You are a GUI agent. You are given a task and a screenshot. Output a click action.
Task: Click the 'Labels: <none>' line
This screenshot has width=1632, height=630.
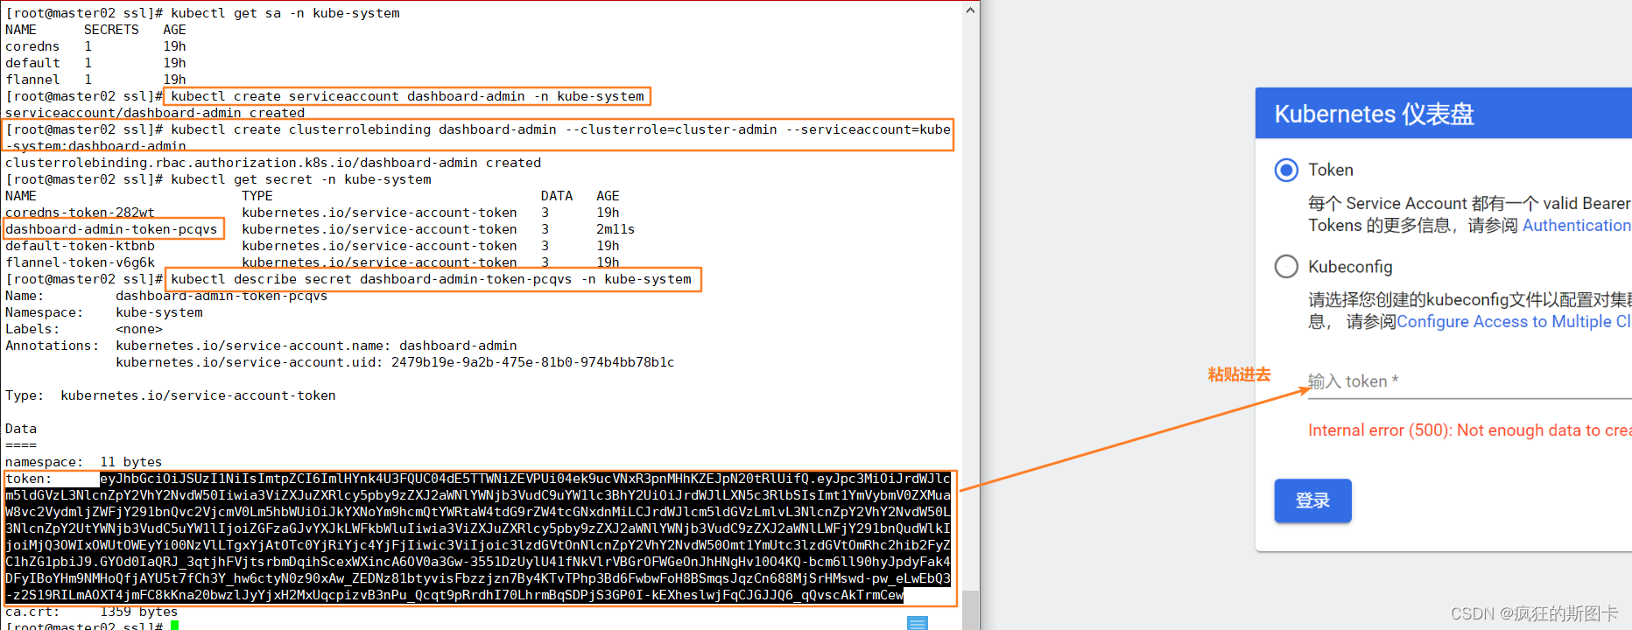pyautogui.click(x=83, y=329)
